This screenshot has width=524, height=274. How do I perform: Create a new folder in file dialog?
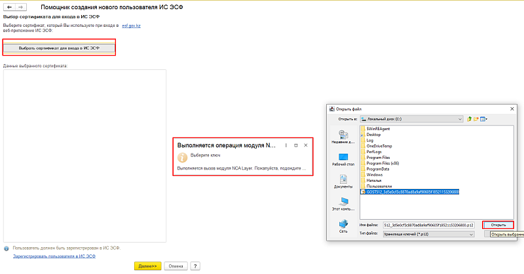click(477, 119)
